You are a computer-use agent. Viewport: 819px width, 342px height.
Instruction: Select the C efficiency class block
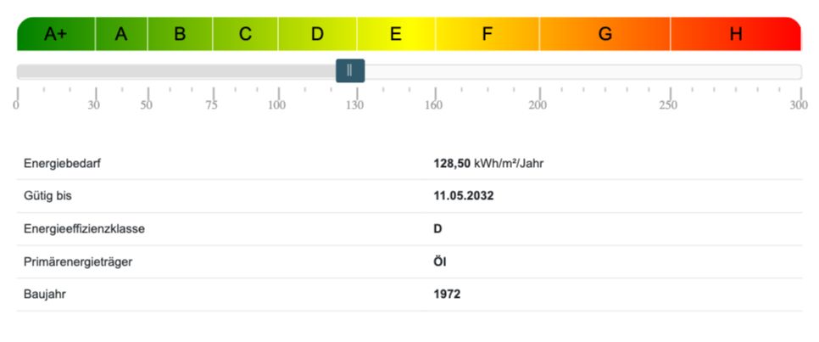pyautogui.click(x=246, y=34)
